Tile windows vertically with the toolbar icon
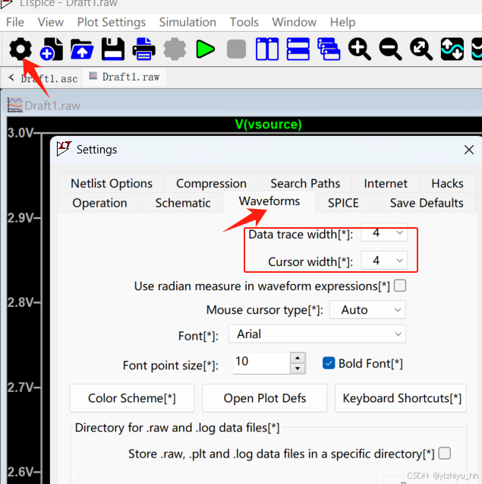 [267, 49]
